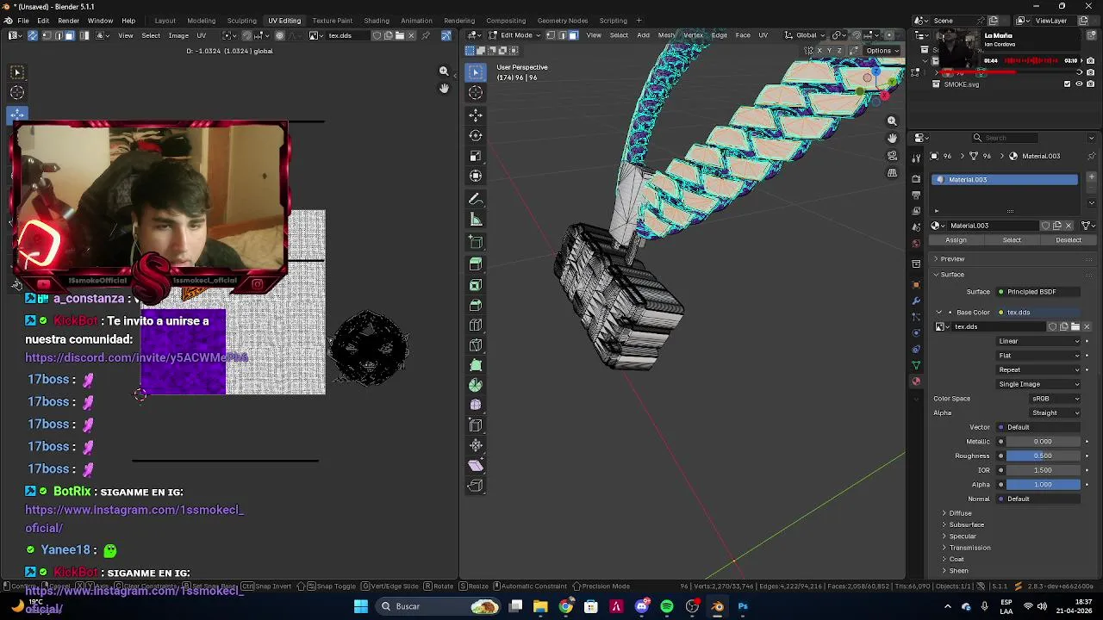This screenshot has width=1103, height=620.
Task: Open the Straight alpha dropdown
Action: click(1056, 412)
